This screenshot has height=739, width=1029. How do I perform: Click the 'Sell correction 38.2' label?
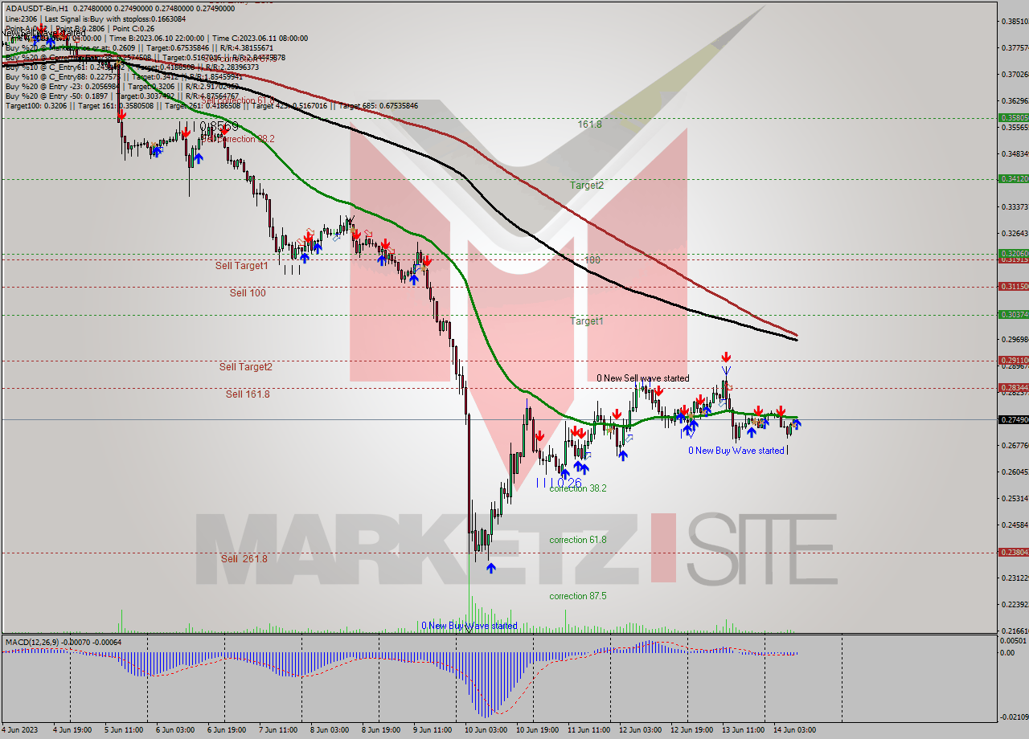coord(238,139)
